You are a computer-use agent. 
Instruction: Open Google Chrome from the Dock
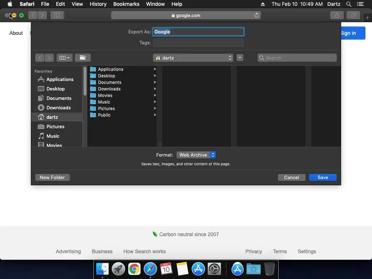point(134,269)
